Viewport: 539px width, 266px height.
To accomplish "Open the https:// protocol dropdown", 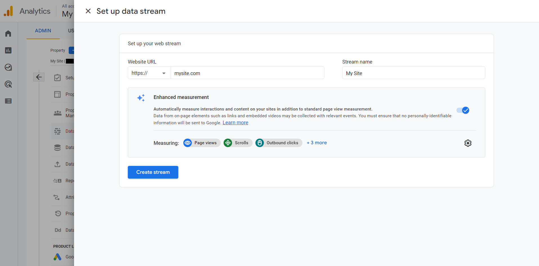I will click(x=149, y=73).
